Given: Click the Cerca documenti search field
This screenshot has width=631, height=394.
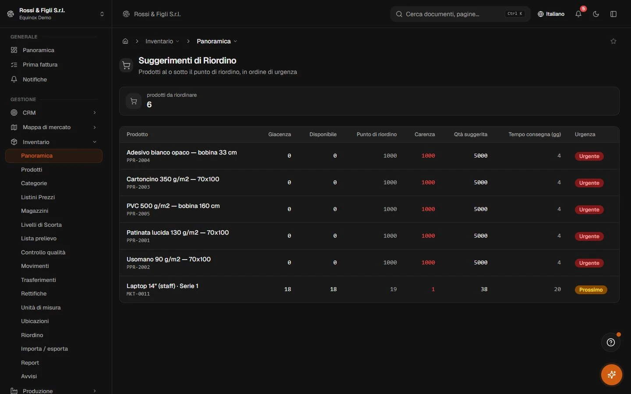Looking at the screenshot, I should point(460,14).
